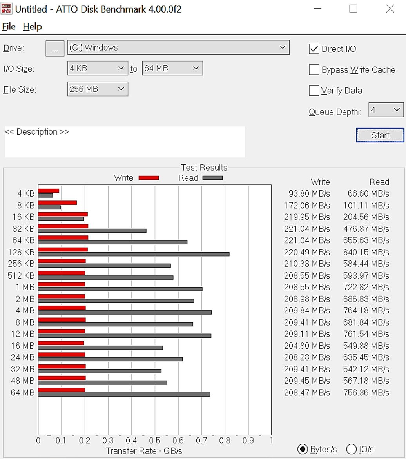Click the 4 KB read value 66.60 MB/s

(368, 193)
